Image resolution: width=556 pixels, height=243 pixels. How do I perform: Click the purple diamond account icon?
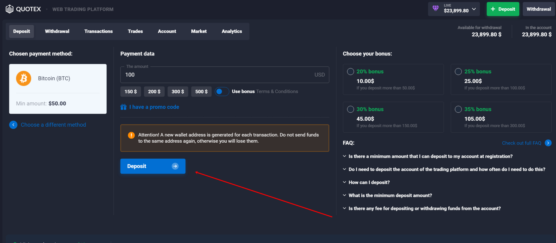point(435,8)
